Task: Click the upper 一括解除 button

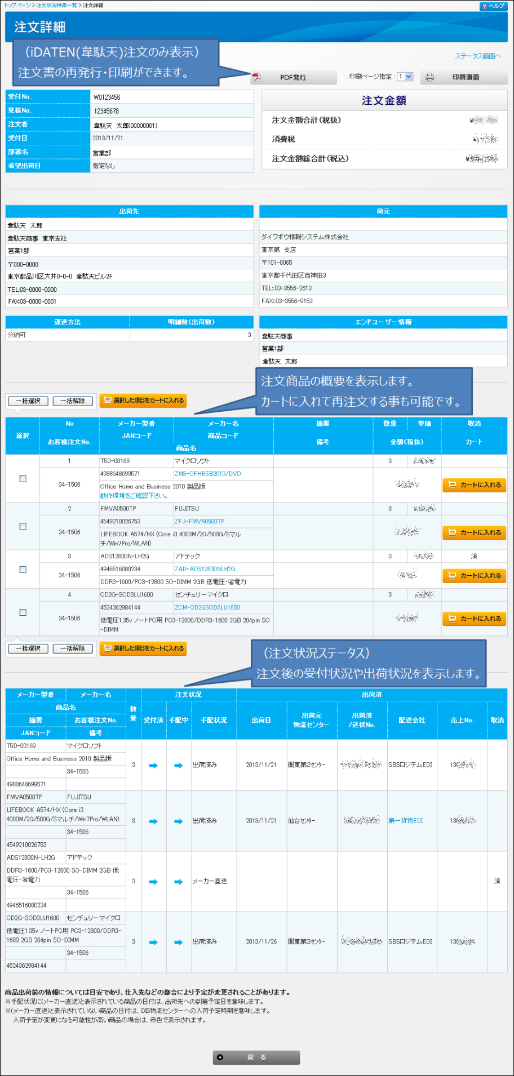Action: click(73, 401)
